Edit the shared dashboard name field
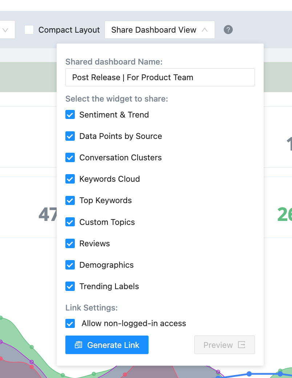This screenshot has height=378, width=292. [x=160, y=77]
